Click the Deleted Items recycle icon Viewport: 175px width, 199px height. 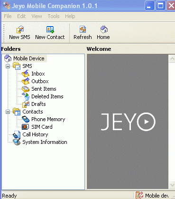(x=26, y=96)
